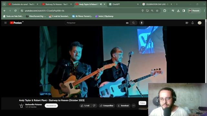The height and width of the screenshot is (116, 207).
Task: Click the subscriber count under Barbarella Pictures
Action: coord(31,107)
